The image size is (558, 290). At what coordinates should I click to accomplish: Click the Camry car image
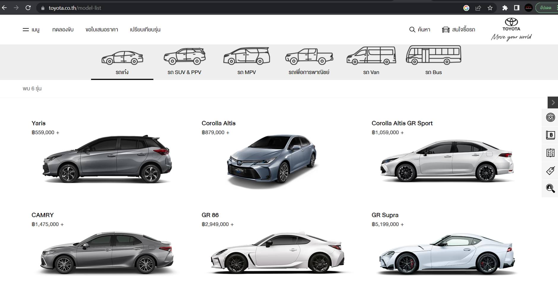point(107,253)
